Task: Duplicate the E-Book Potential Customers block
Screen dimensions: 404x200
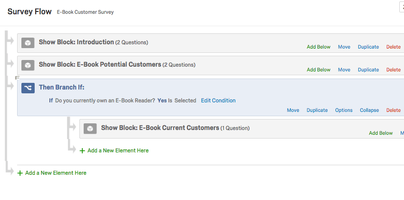Action: pyautogui.click(x=368, y=70)
